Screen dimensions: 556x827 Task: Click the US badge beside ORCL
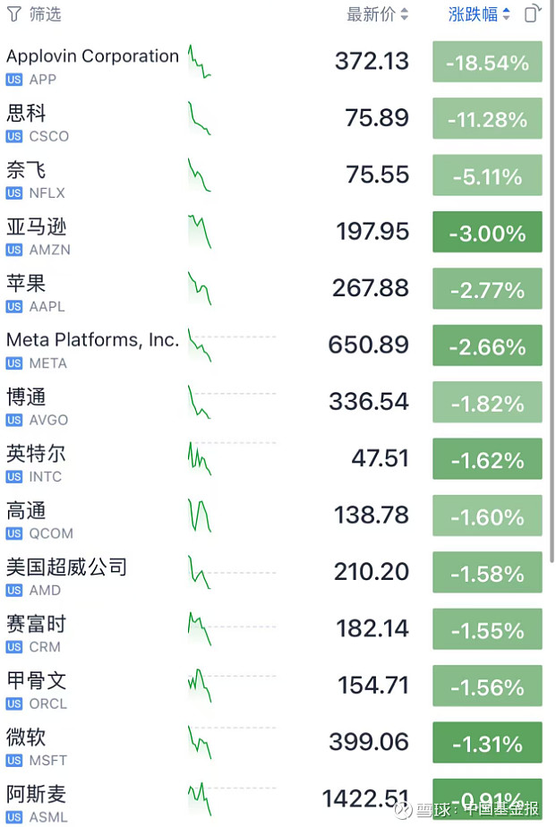(x=14, y=703)
